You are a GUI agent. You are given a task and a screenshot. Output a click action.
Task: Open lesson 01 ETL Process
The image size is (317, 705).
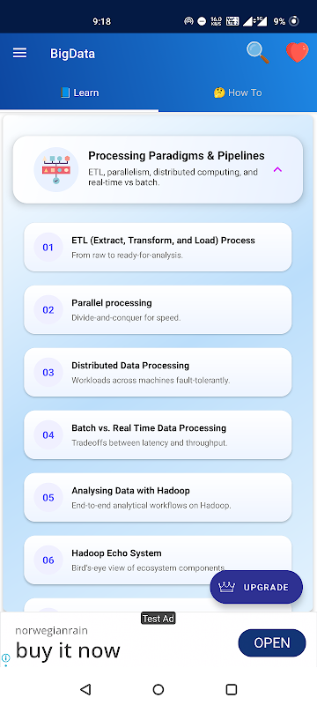158,248
